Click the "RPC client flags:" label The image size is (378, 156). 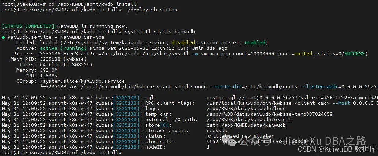tap(170, 103)
